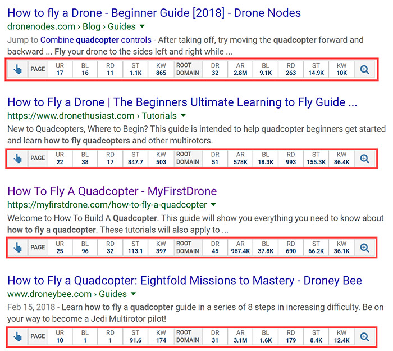Click the KW 397 metric for myfirstdrone
Screen dimensions: 393x351
click(x=161, y=247)
